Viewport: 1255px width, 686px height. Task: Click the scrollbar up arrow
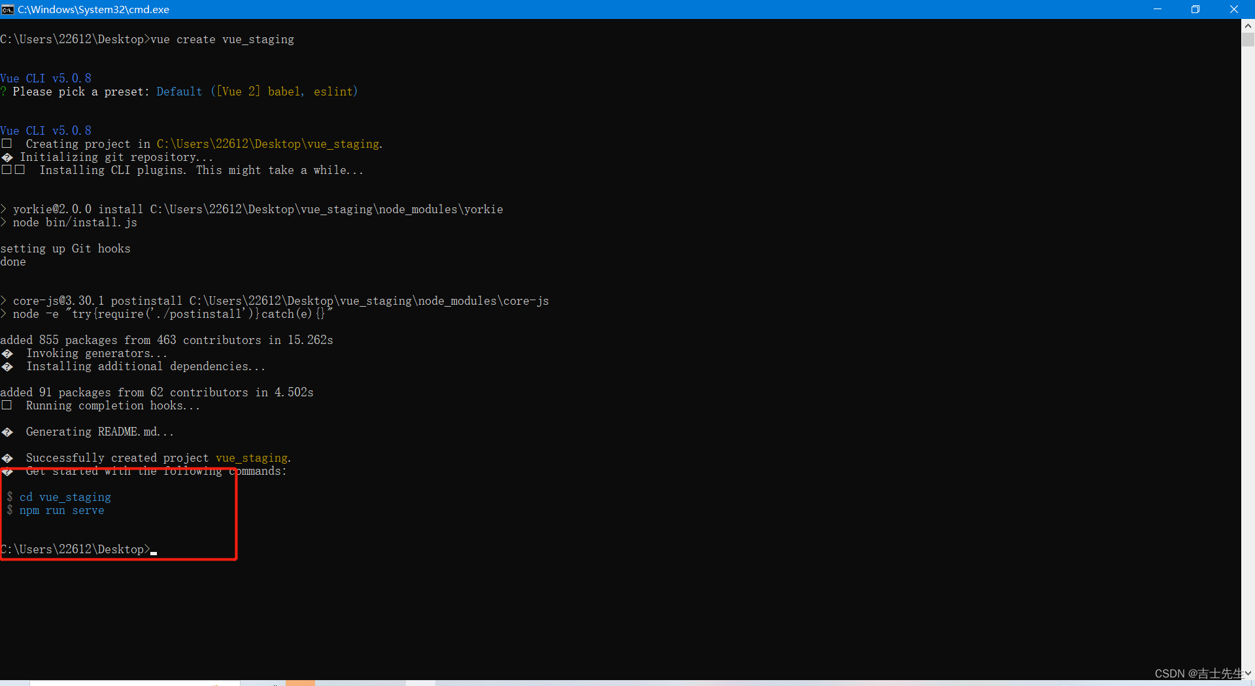coord(1248,26)
